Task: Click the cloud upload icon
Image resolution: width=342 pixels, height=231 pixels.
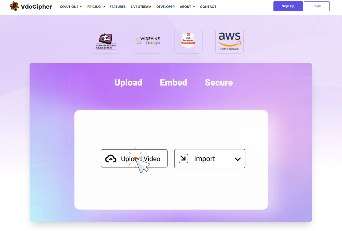Action: pos(111,159)
